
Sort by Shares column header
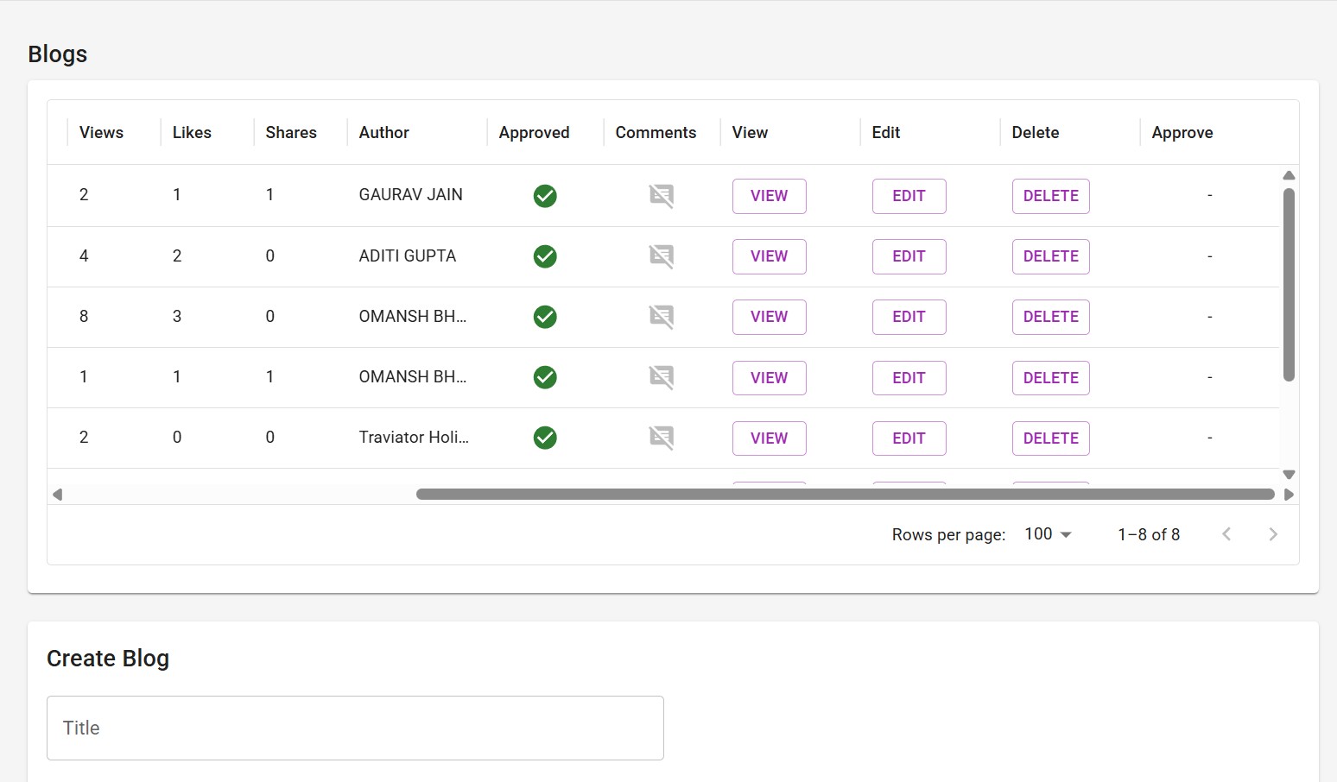tap(291, 132)
